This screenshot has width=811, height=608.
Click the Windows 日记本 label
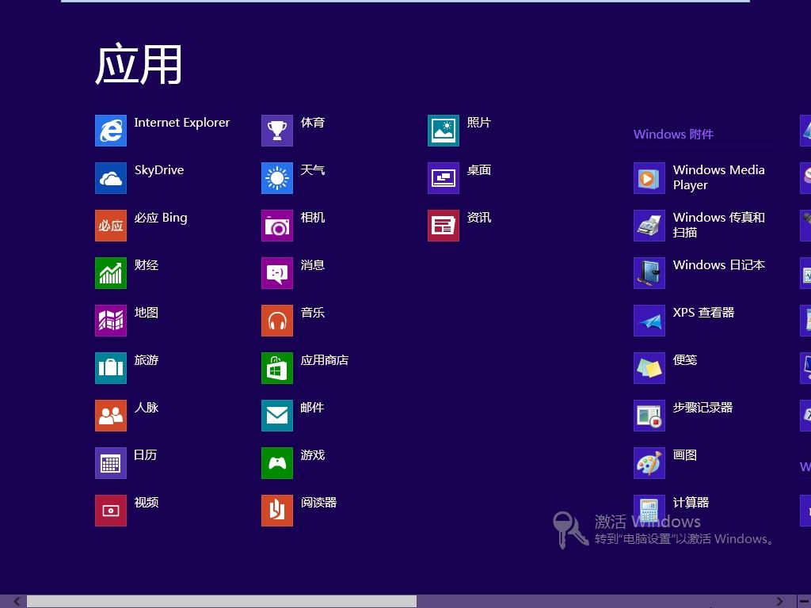(718, 264)
